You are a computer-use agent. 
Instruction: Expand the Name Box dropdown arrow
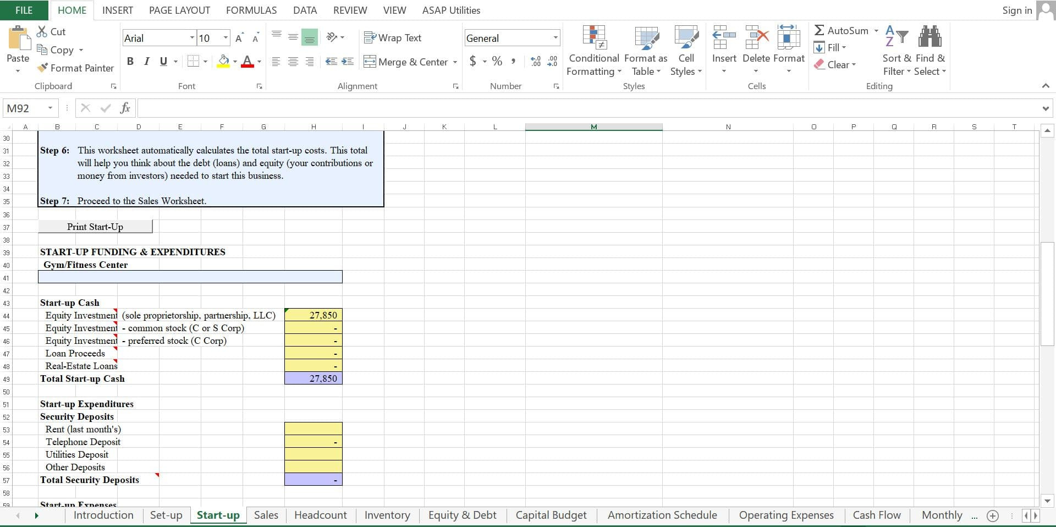(x=50, y=108)
